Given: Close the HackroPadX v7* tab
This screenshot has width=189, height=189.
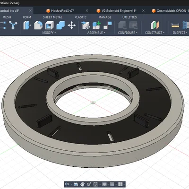Looking at the screenshot, I should tap(87, 11).
